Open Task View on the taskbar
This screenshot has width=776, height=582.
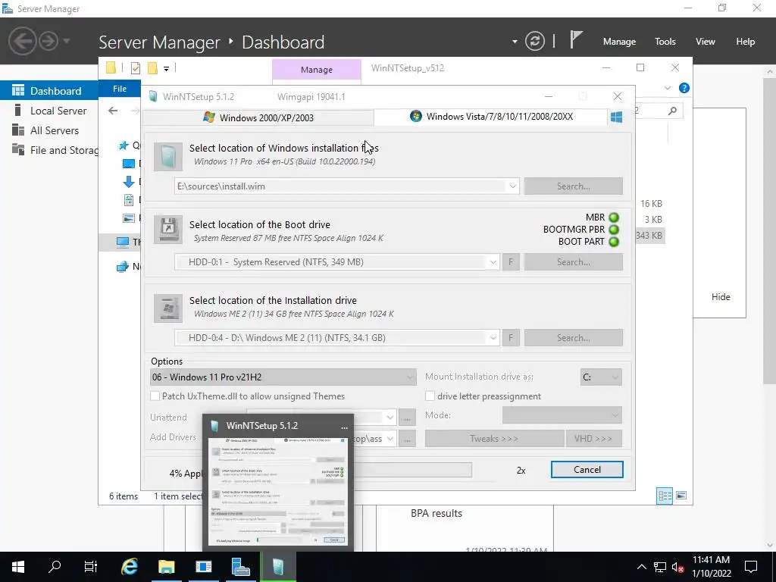(91, 567)
